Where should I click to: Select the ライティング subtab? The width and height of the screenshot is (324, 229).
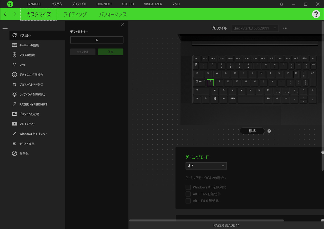tap(75, 14)
